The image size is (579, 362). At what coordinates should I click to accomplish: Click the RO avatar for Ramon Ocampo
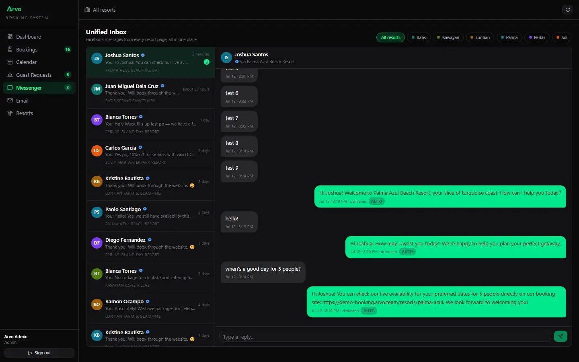(96, 304)
